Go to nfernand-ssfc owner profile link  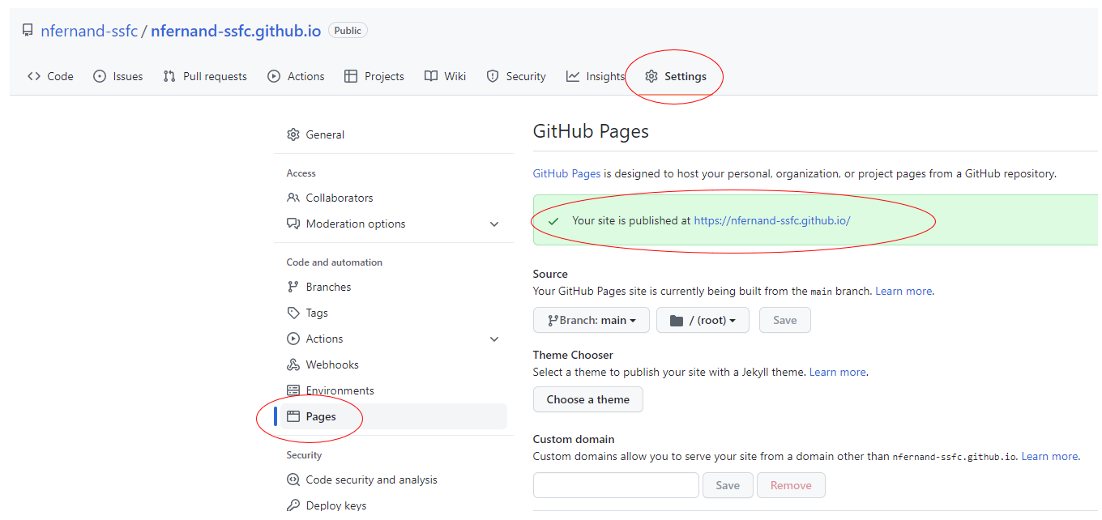89,31
